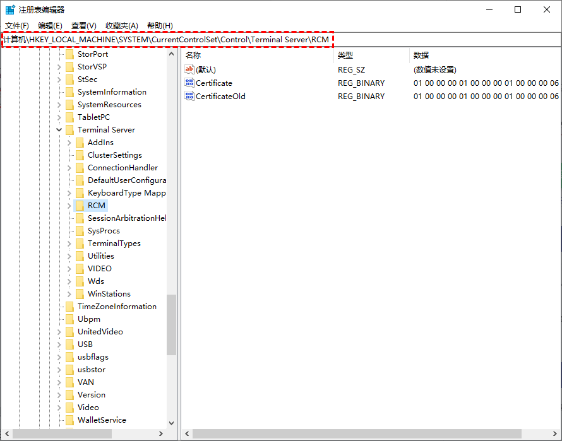The width and height of the screenshot is (562, 441).
Task: Select the CertificateOld binary value icon
Action: (x=189, y=96)
